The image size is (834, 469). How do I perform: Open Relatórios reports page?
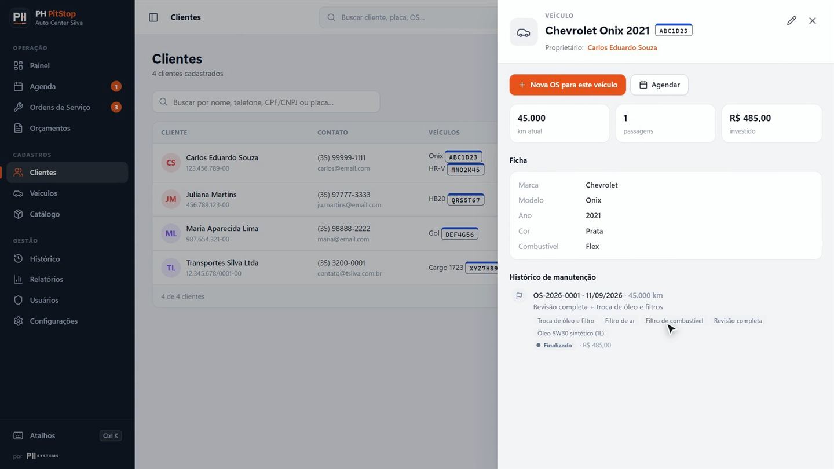coord(67,279)
